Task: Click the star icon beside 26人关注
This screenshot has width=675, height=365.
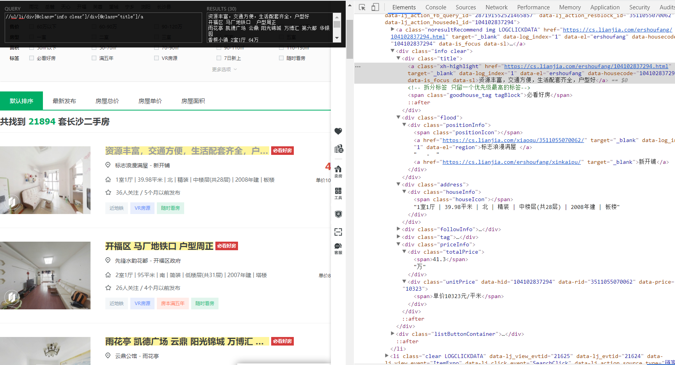Action: (108, 288)
